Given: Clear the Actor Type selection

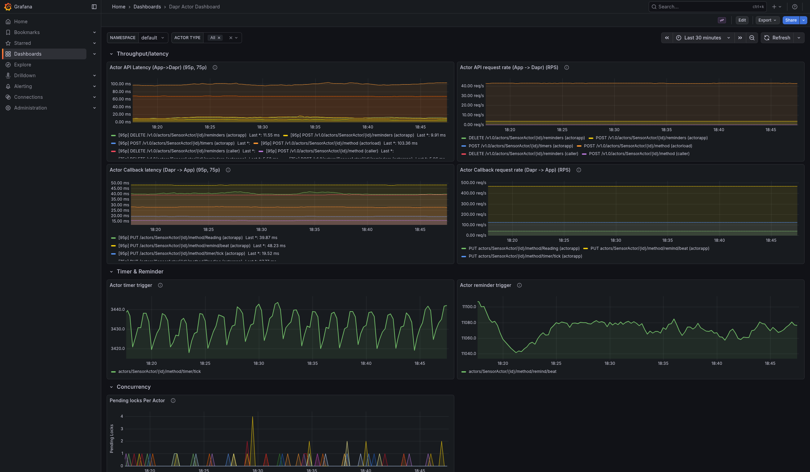Looking at the screenshot, I should pyautogui.click(x=231, y=38).
